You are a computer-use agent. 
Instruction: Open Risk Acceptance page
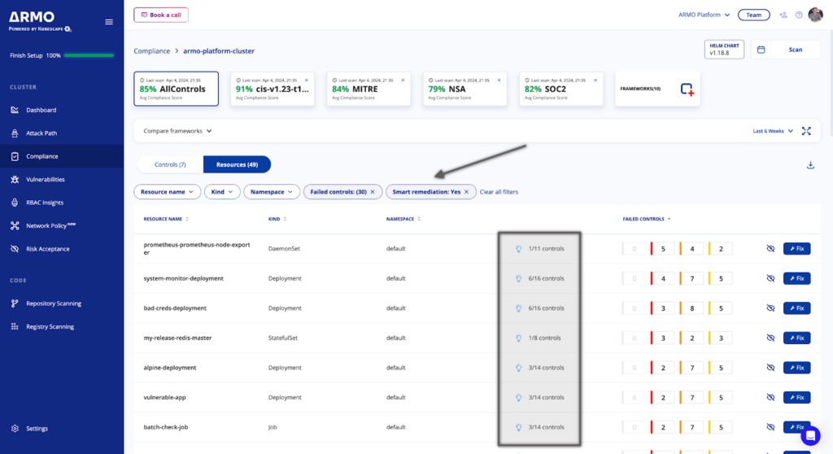click(47, 249)
